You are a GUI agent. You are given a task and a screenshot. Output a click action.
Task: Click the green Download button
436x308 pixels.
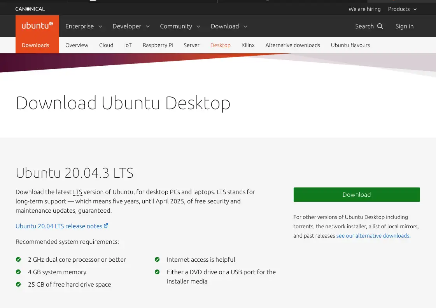[357, 194]
